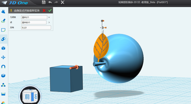The image size is (191, 104).
Task: Click the 由指定点开始变形实体 command title
Action: click(x=27, y=11)
